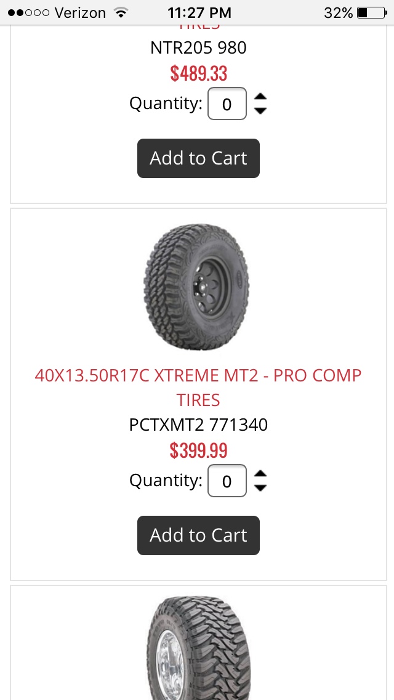Focus the quantity field for PCTXMT2 771340
This screenshot has width=394, height=700.
point(227,481)
